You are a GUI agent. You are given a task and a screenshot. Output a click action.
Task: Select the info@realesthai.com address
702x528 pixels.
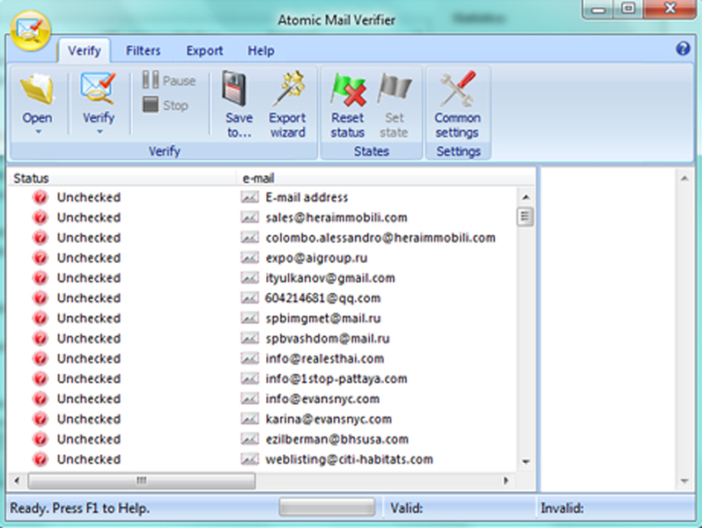325,358
